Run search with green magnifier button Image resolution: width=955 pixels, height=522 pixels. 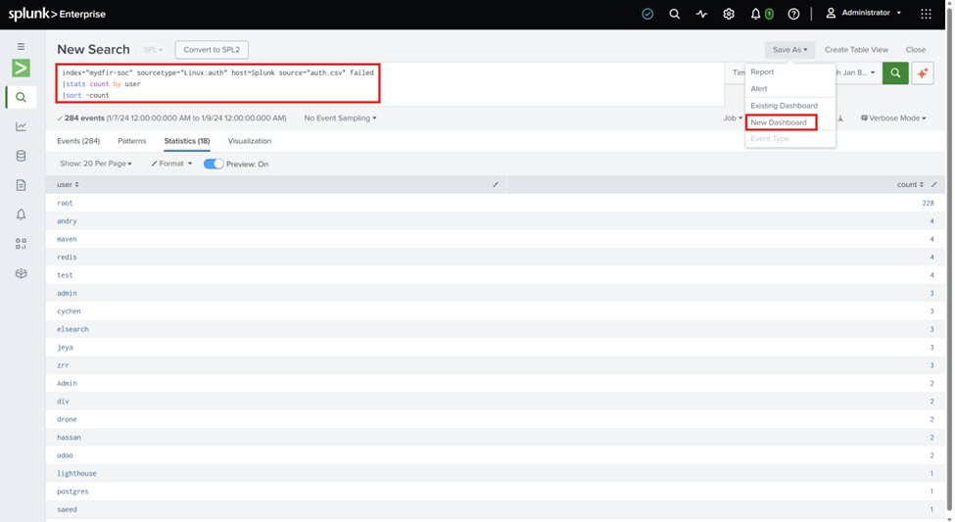point(895,73)
